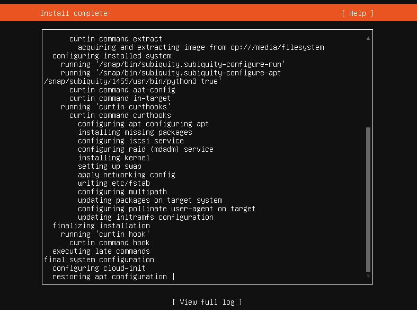The image size is (417, 310).
Task: Open the Help menu in header
Action: (x=358, y=13)
